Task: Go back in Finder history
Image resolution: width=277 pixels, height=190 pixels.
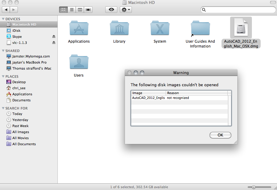Action: [6, 10]
